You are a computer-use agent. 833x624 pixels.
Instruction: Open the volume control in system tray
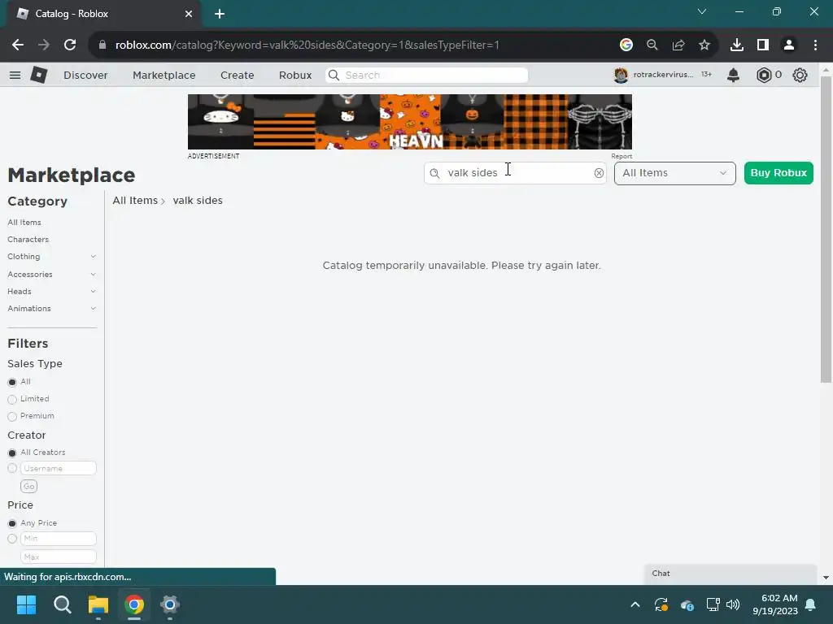(733, 604)
